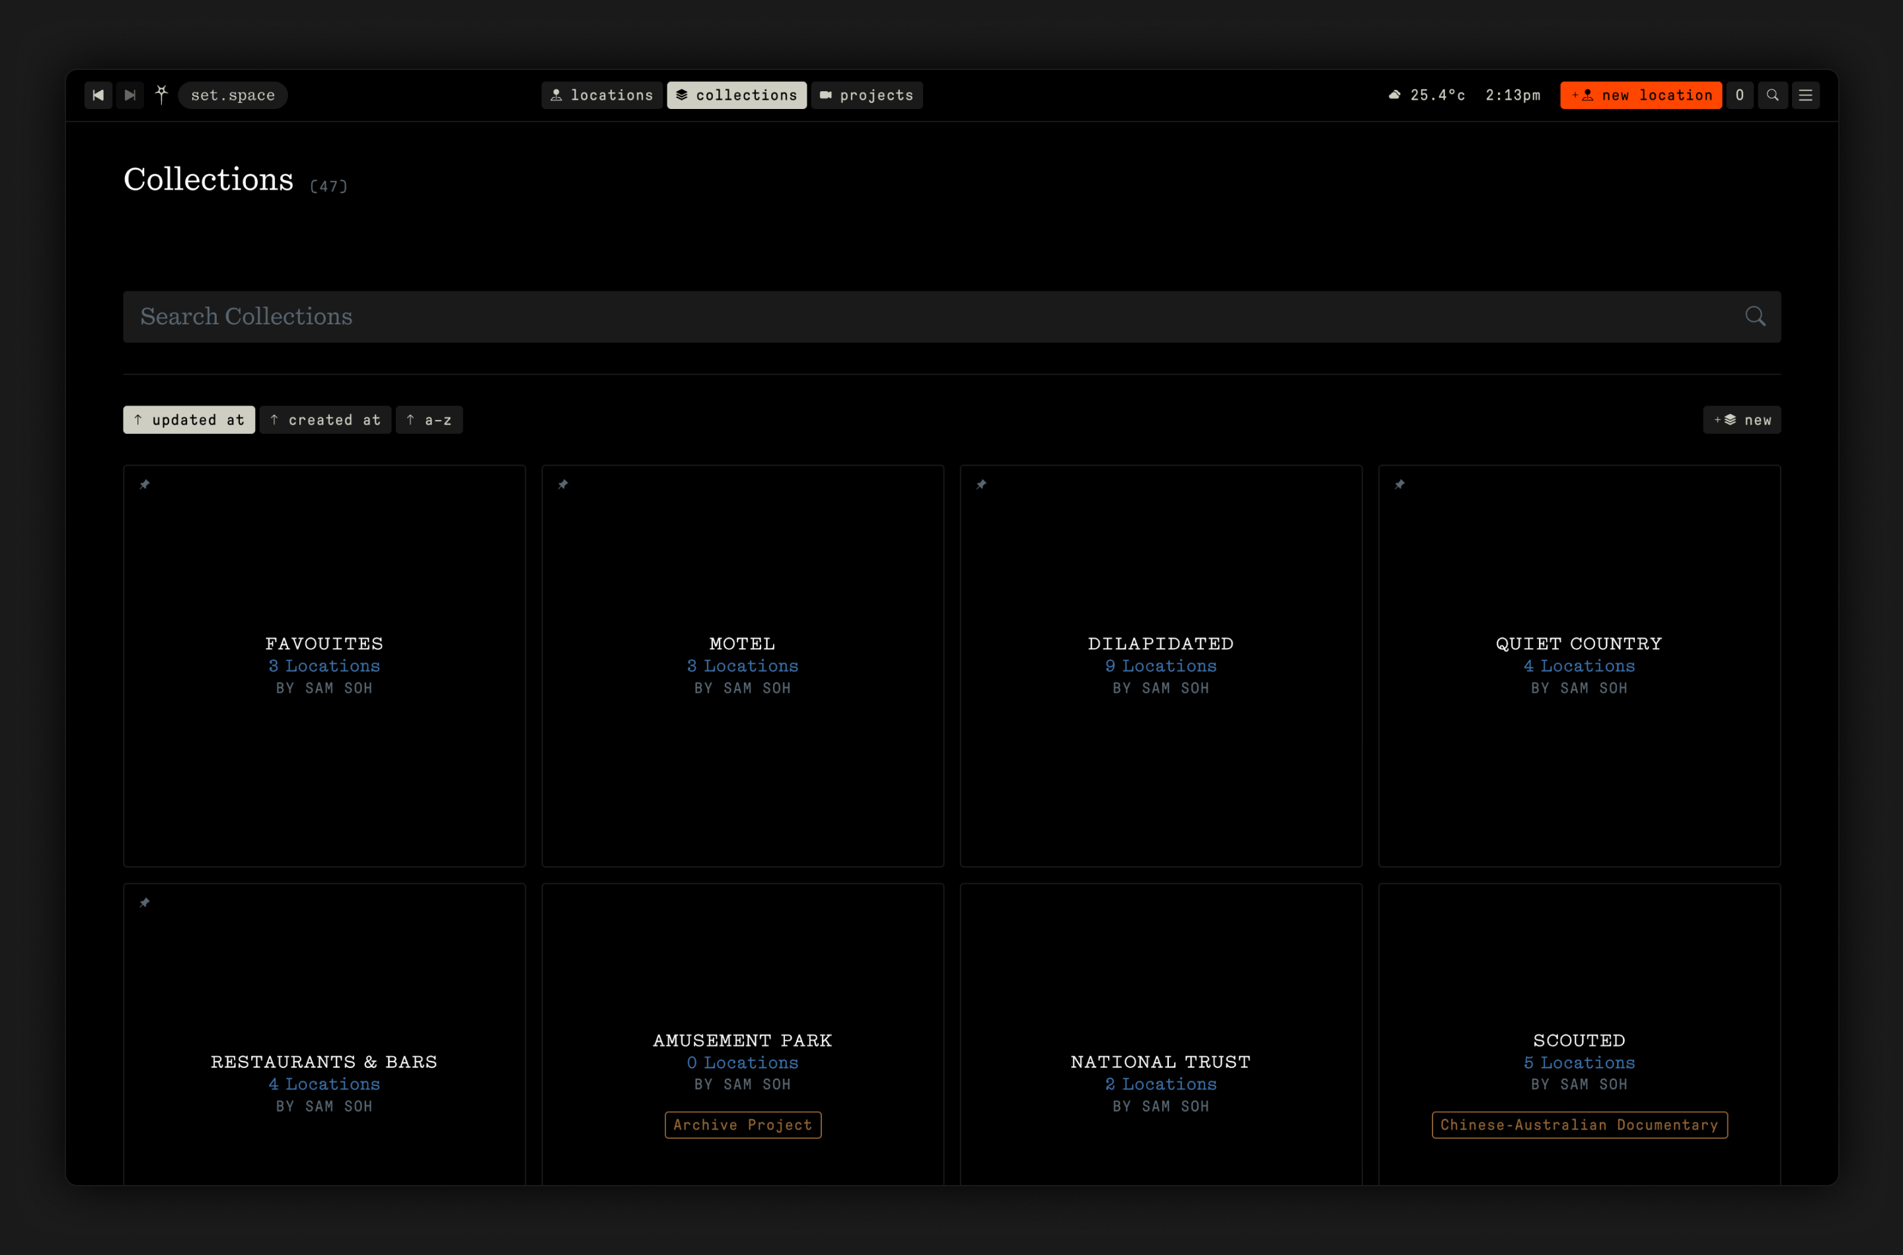Screen dimensions: 1903x1255
Task: Click the 2:13pm clock text
Action: tap(1513, 95)
